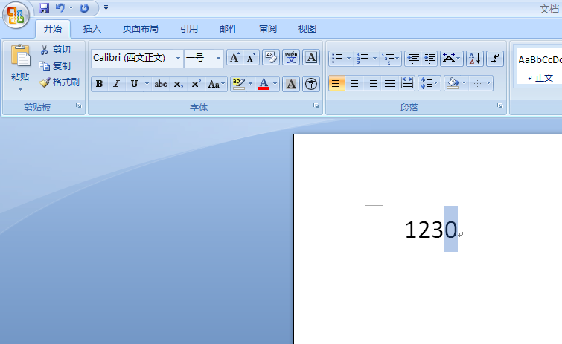Save the document from the quick access toolbar
The image size is (562, 344).
tap(44, 8)
